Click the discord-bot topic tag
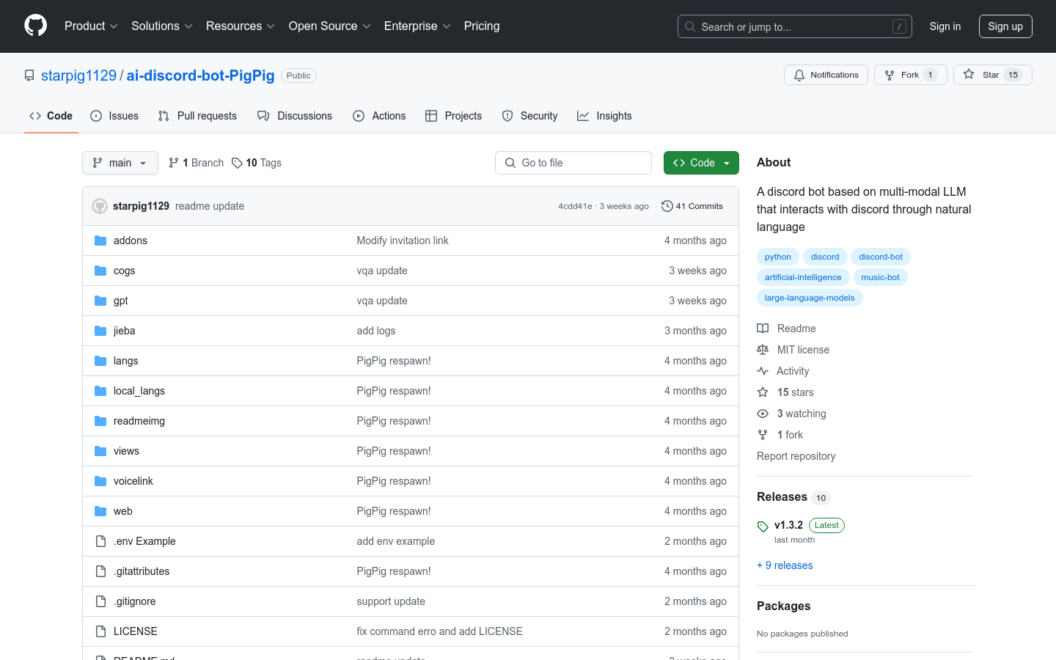The height and width of the screenshot is (660, 1056). [881, 257]
